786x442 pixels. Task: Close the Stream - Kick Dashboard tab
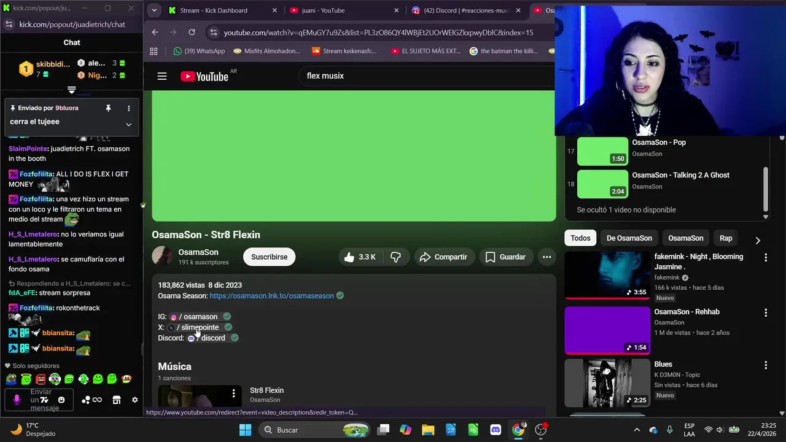(274, 10)
